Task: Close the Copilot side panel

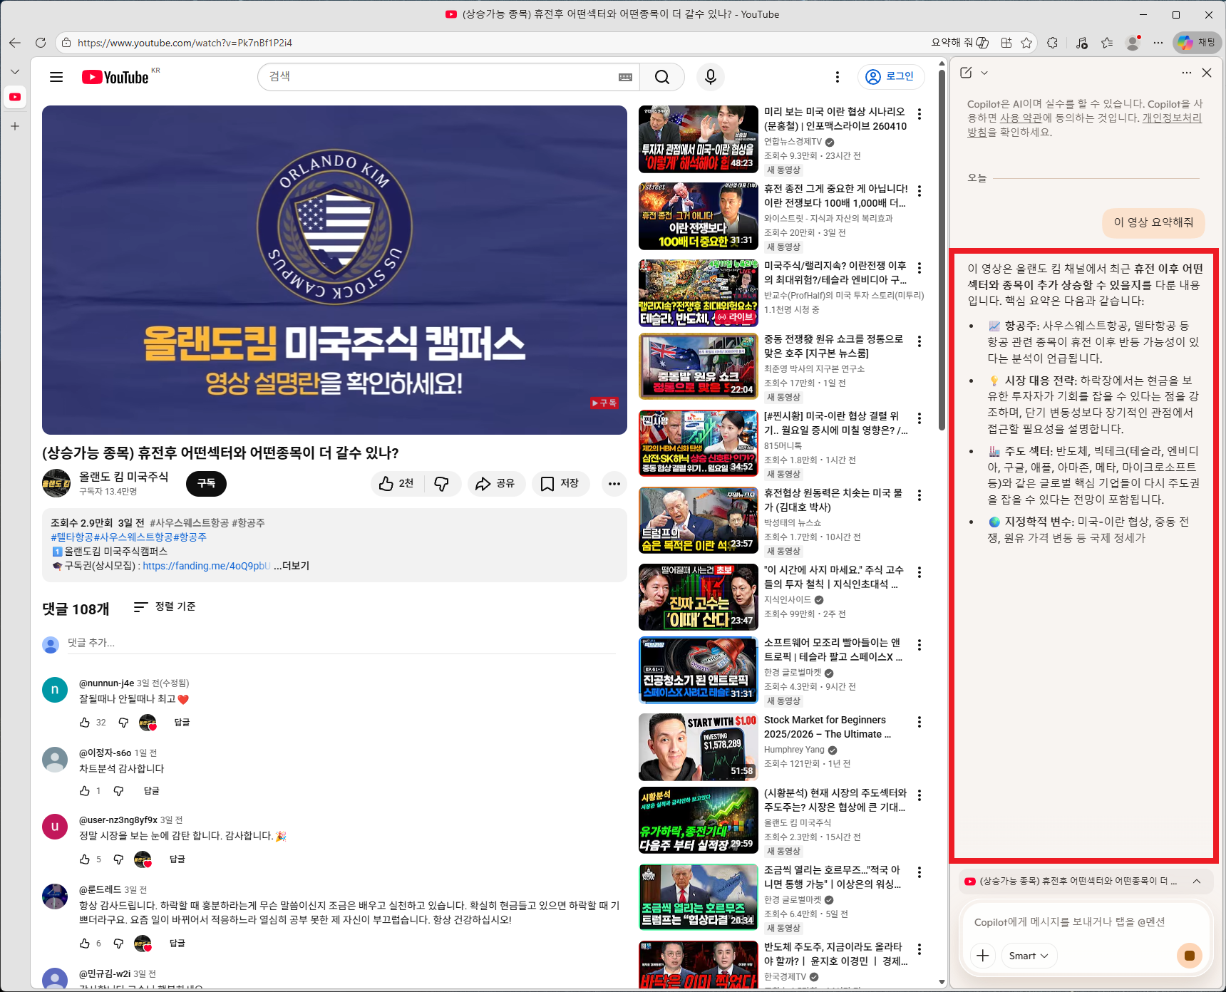Action: point(1207,73)
